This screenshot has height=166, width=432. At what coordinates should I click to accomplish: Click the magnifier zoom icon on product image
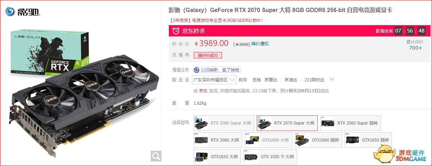(156, 155)
